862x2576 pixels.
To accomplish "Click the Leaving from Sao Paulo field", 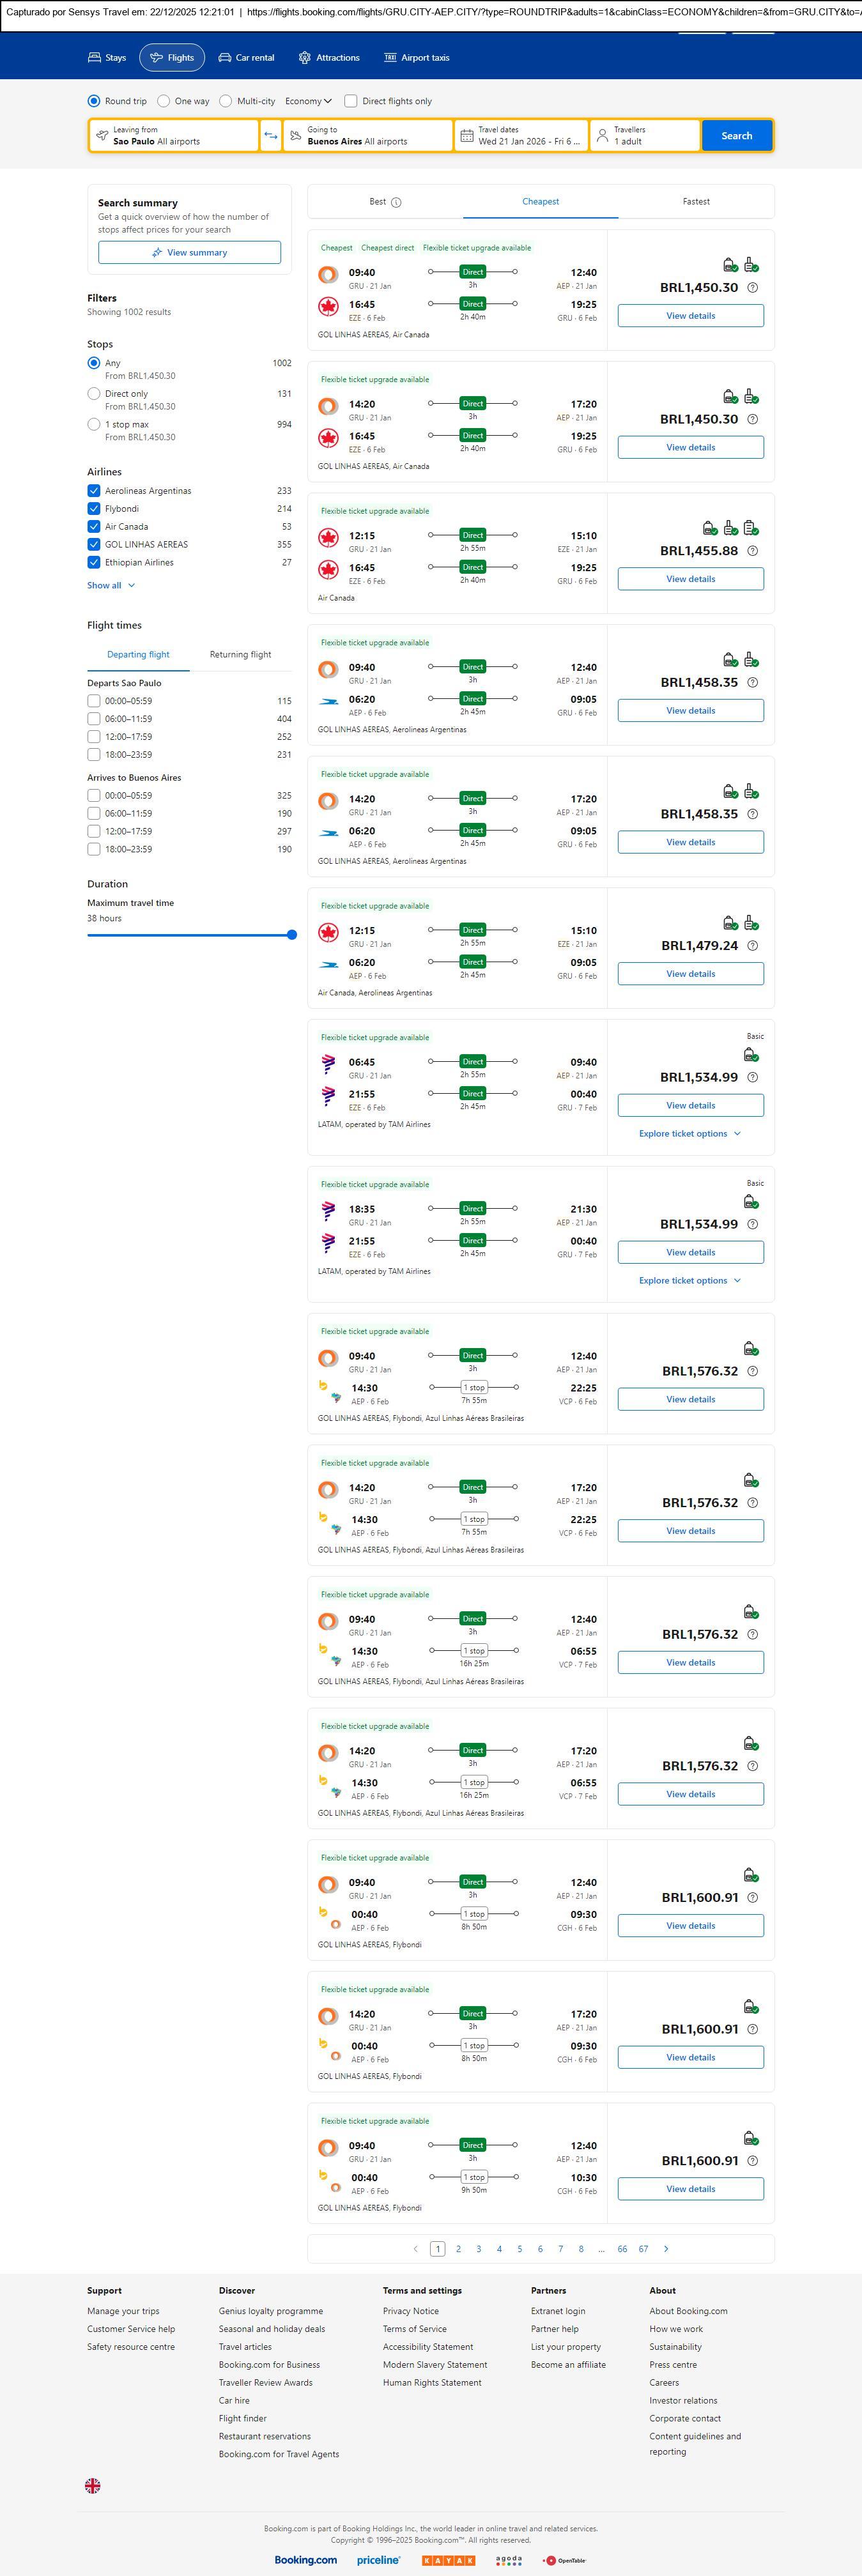I will [x=174, y=136].
